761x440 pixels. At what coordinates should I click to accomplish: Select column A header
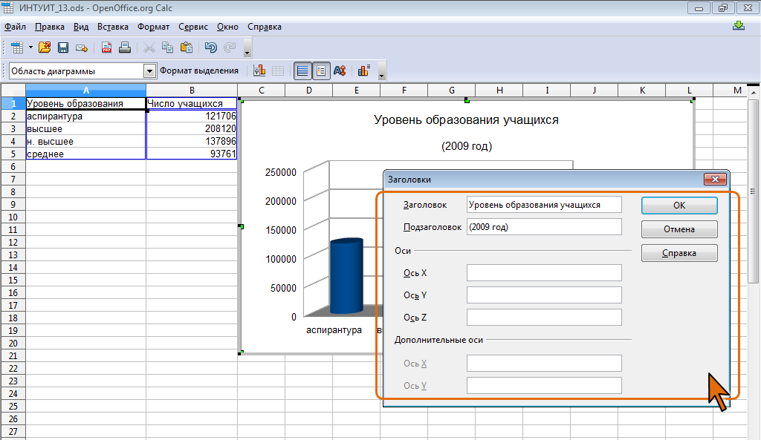pyautogui.click(x=86, y=90)
